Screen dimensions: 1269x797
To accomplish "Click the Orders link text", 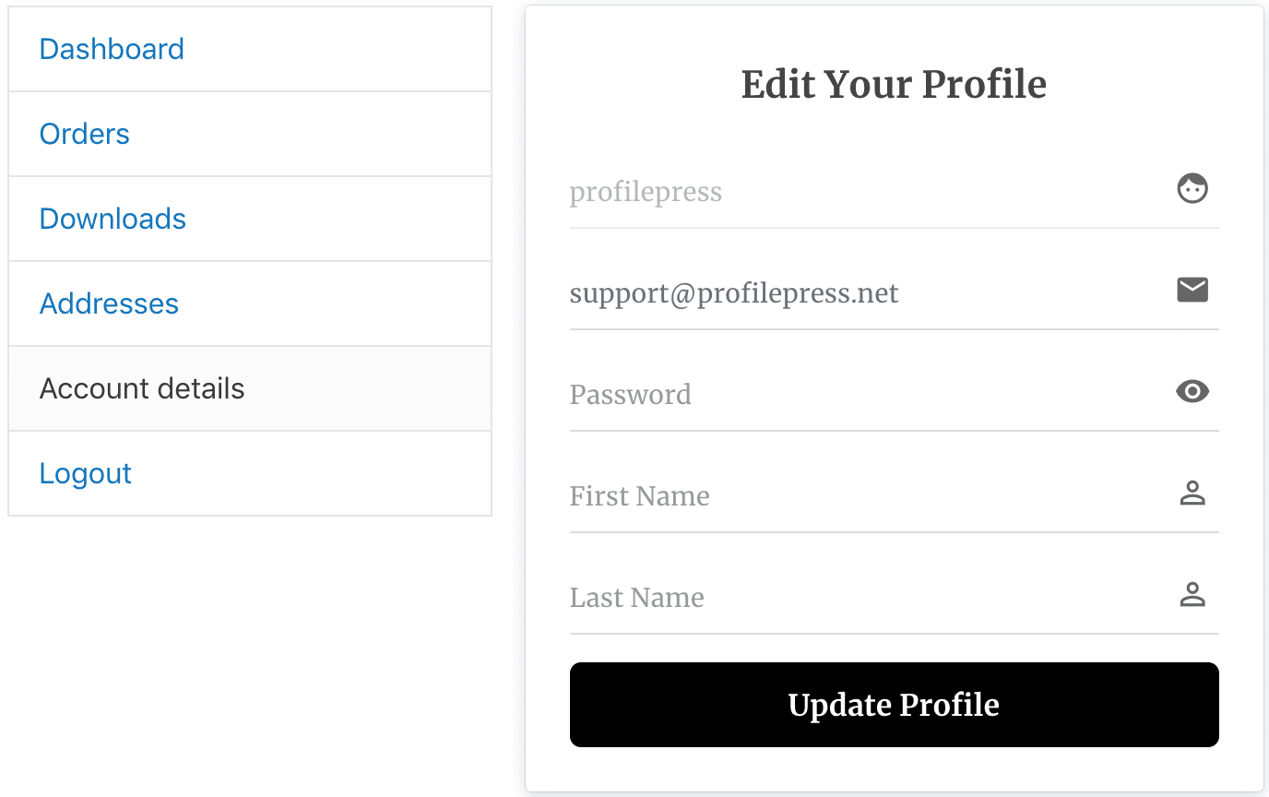I will point(84,134).
